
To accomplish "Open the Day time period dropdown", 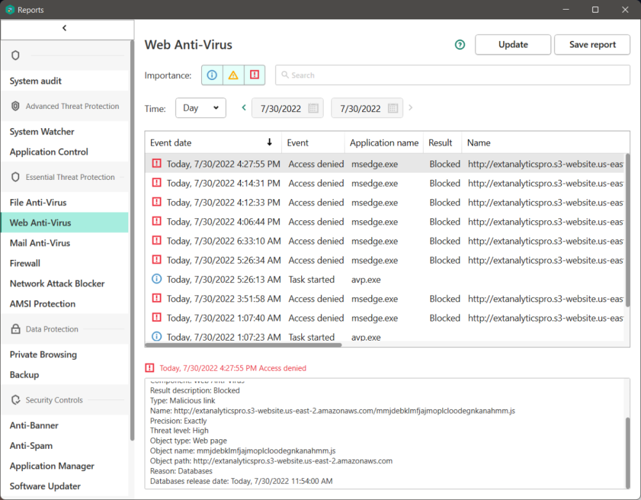I will [x=201, y=108].
